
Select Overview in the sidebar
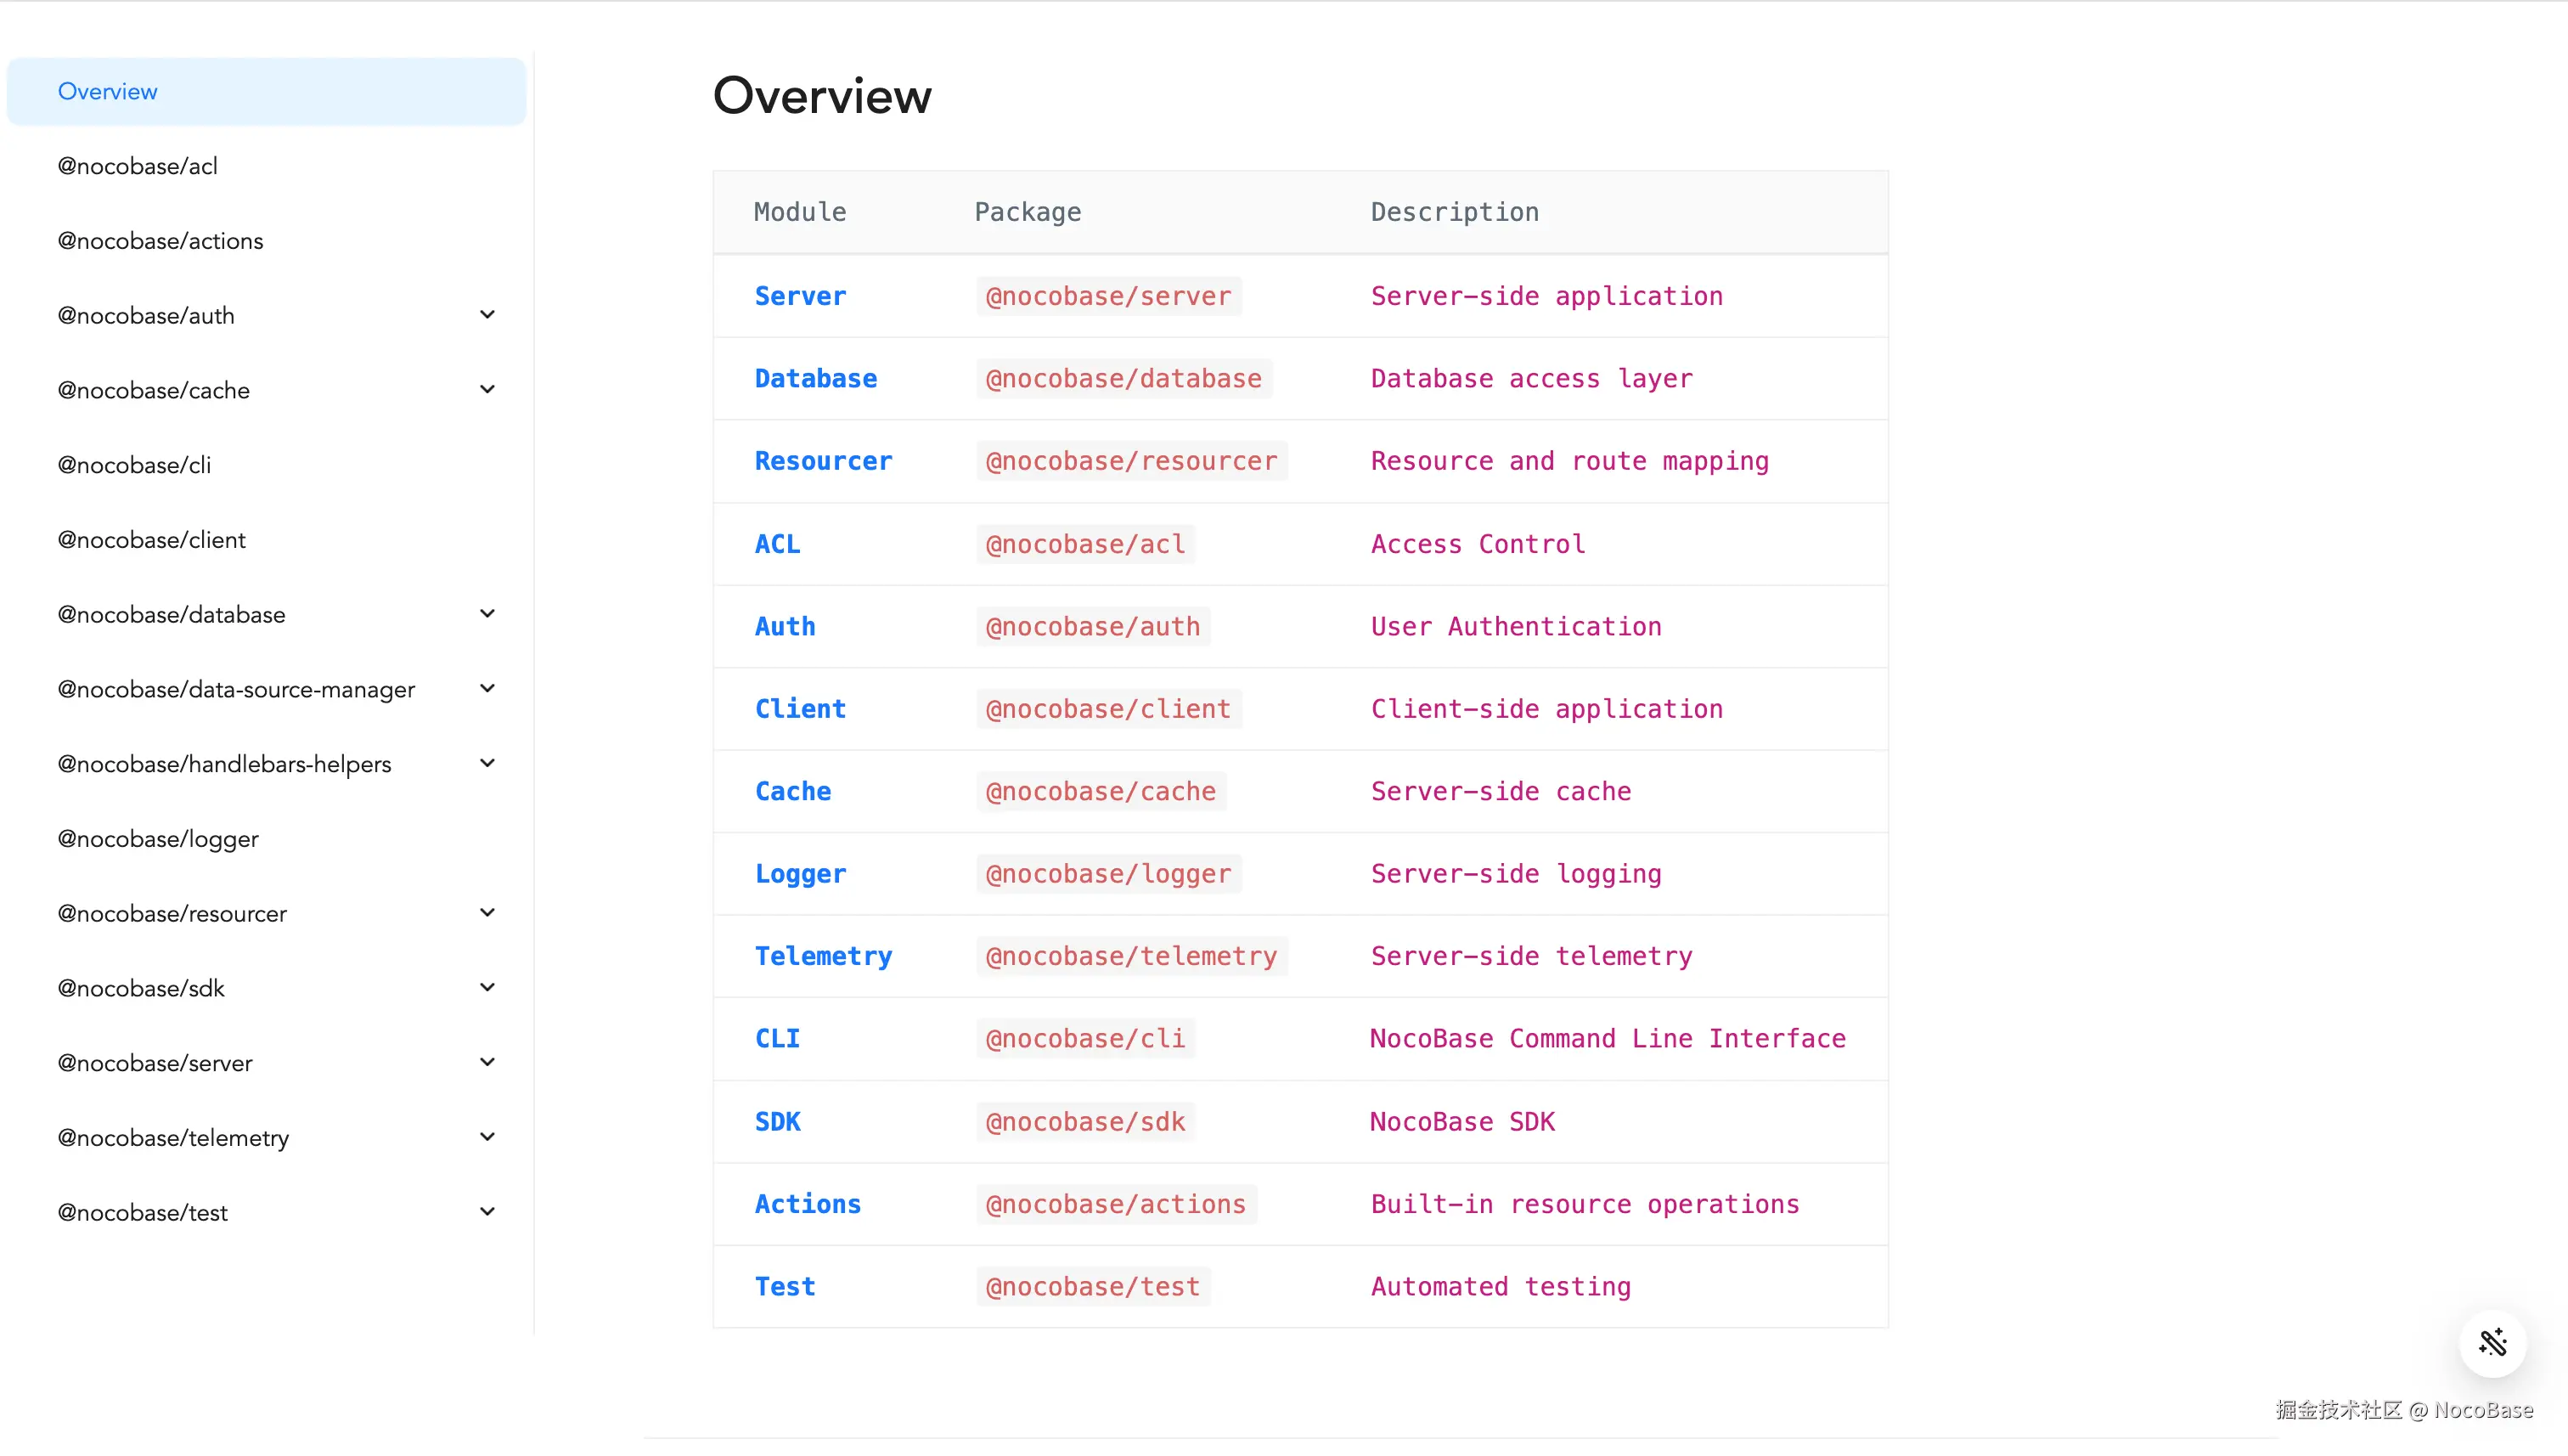click(108, 91)
